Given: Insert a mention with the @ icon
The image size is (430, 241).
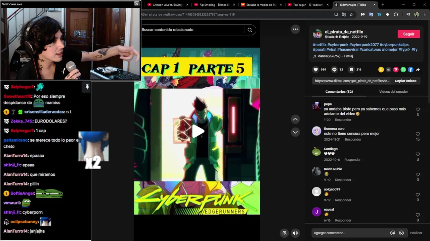Looking at the screenshot, I should (392, 233).
